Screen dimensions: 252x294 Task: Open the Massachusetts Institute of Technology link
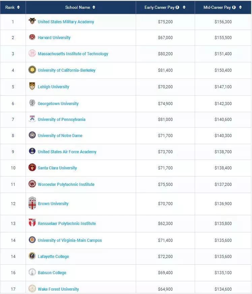click(x=73, y=54)
